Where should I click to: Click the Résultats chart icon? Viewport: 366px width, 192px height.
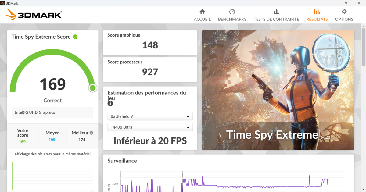317,12
